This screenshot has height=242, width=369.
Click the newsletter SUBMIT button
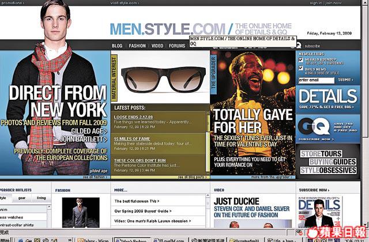tap(345, 80)
